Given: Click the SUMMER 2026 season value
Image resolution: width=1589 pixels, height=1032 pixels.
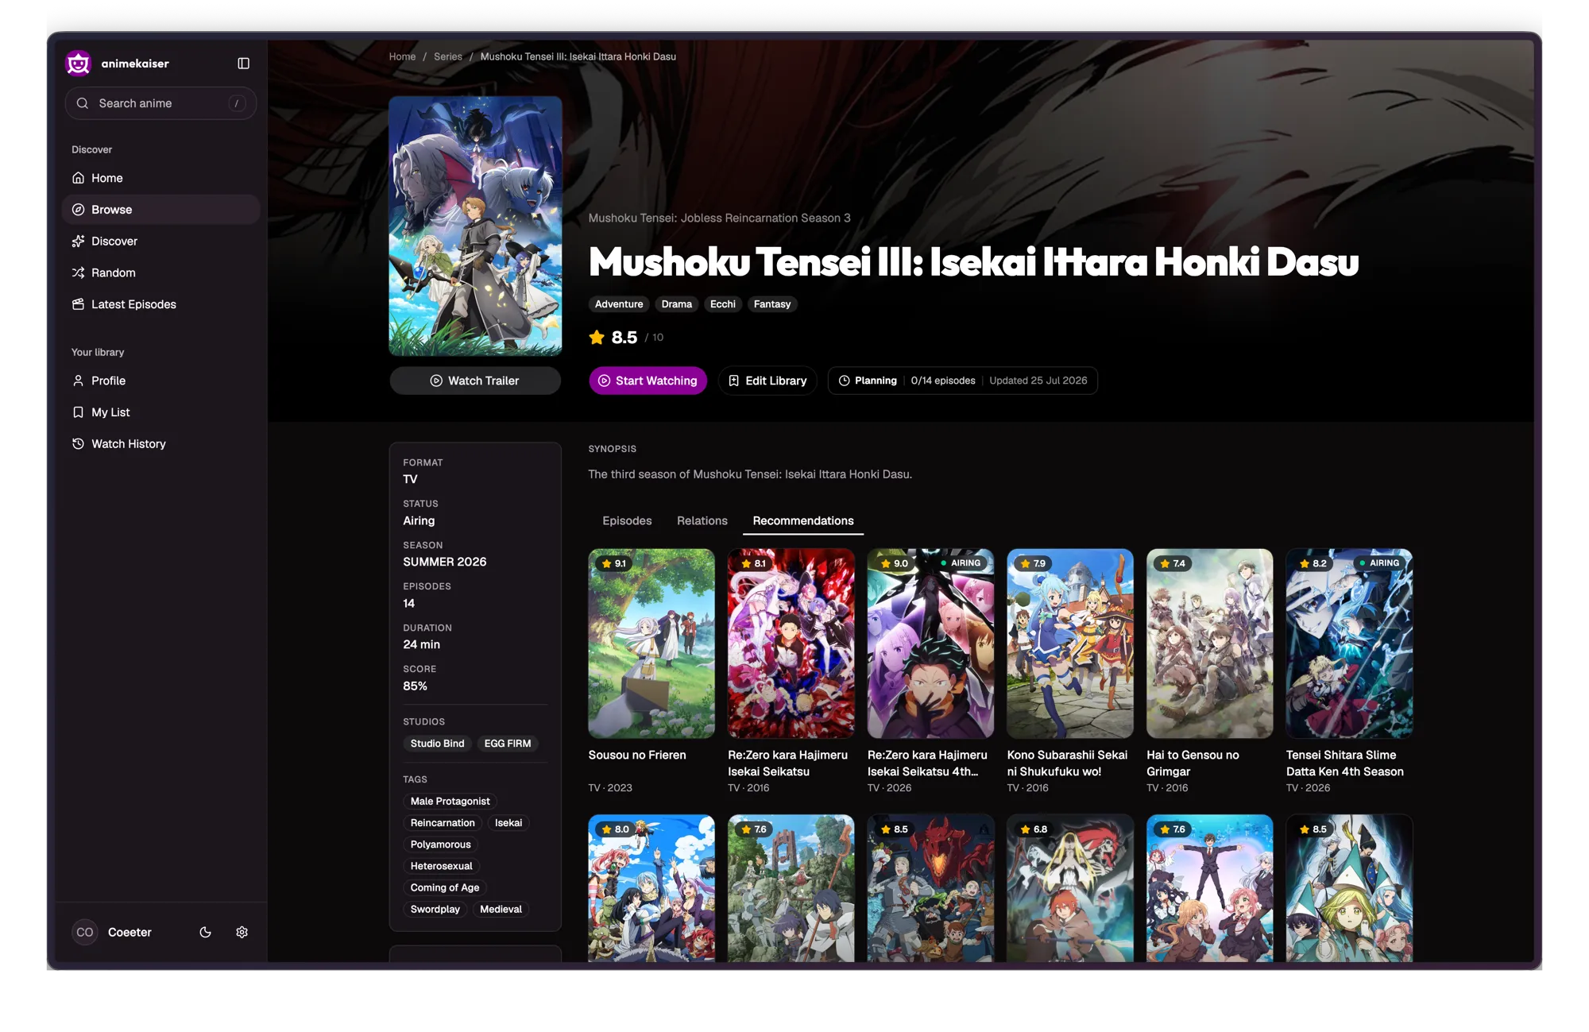Looking at the screenshot, I should click(444, 562).
